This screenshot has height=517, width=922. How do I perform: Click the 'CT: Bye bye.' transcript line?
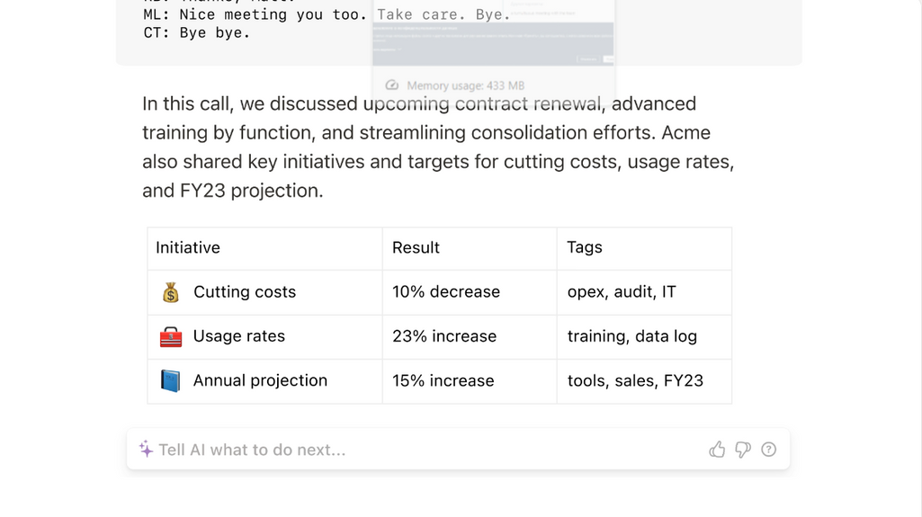coord(197,33)
